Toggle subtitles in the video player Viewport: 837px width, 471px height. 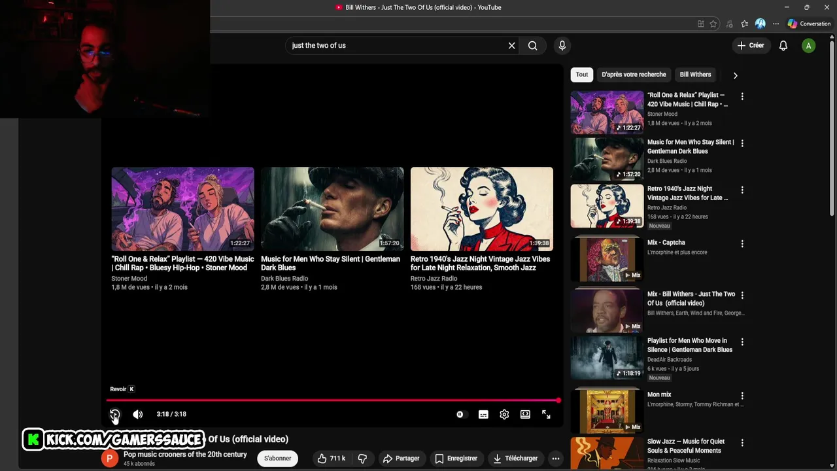coord(483,414)
